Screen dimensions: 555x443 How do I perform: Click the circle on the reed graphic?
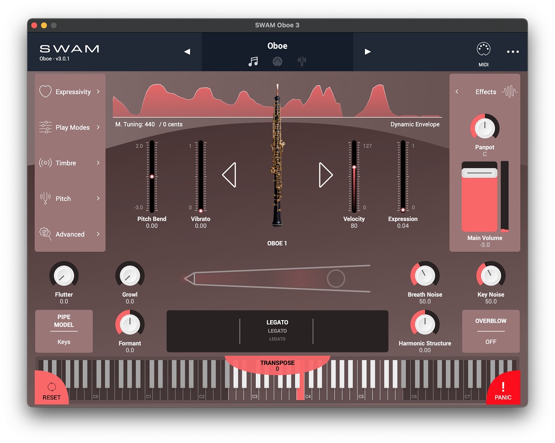pyautogui.click(x=336, y=279)
